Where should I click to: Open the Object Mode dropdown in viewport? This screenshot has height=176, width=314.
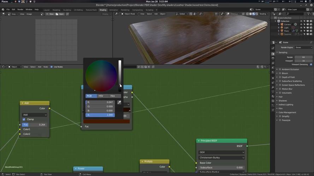coord(130,14)
